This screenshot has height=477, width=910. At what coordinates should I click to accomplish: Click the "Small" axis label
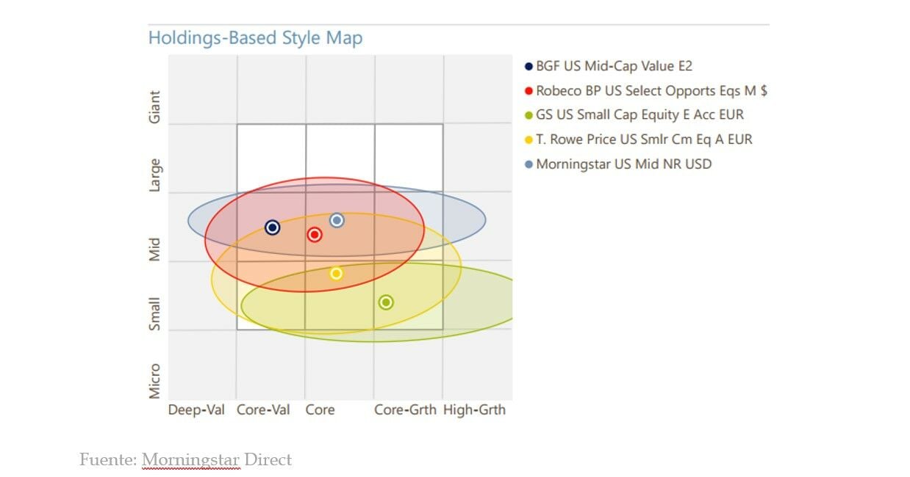[154, 314]
